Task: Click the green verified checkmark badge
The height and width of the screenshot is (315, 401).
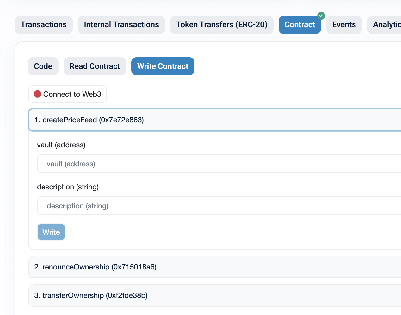Action: coord(321,15)
